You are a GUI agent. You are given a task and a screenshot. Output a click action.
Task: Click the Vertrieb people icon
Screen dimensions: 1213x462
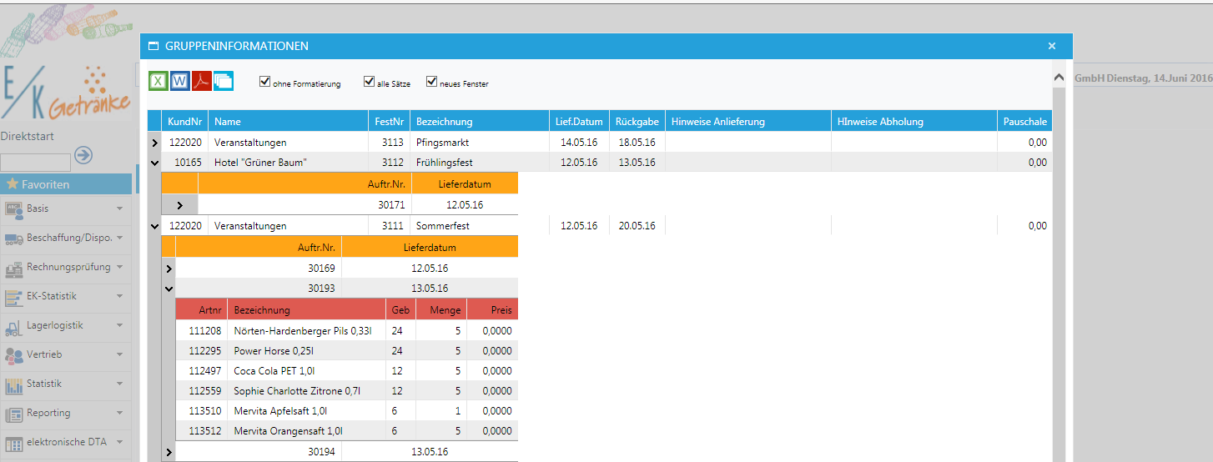pyautogui.click(x=13, y=355)
